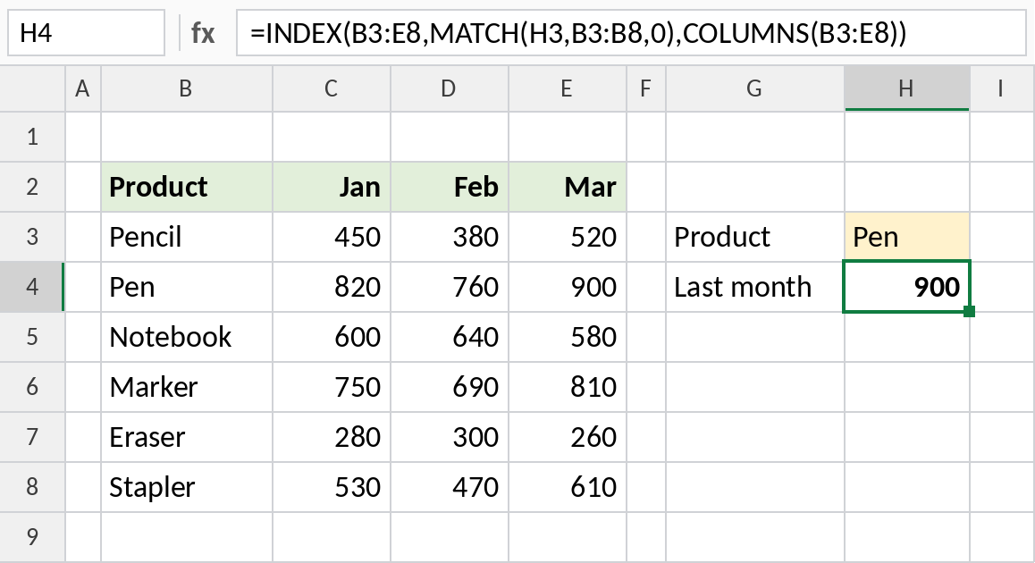Click the Feb header cell
1035x563 pixels.
click(x=450, y=187)
